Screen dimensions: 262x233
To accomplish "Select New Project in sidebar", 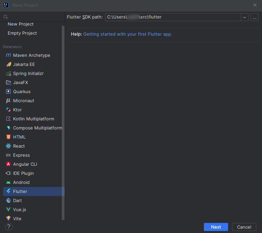I will 20,24.
